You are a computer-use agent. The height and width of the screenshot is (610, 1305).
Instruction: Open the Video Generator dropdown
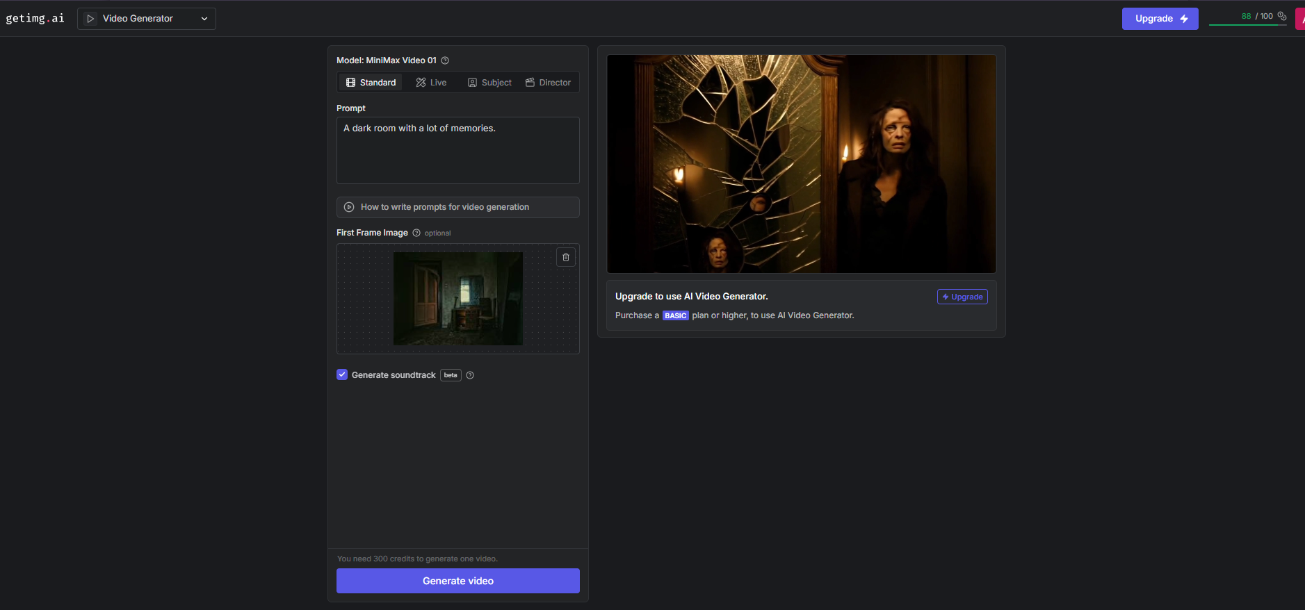pos(147,19)
